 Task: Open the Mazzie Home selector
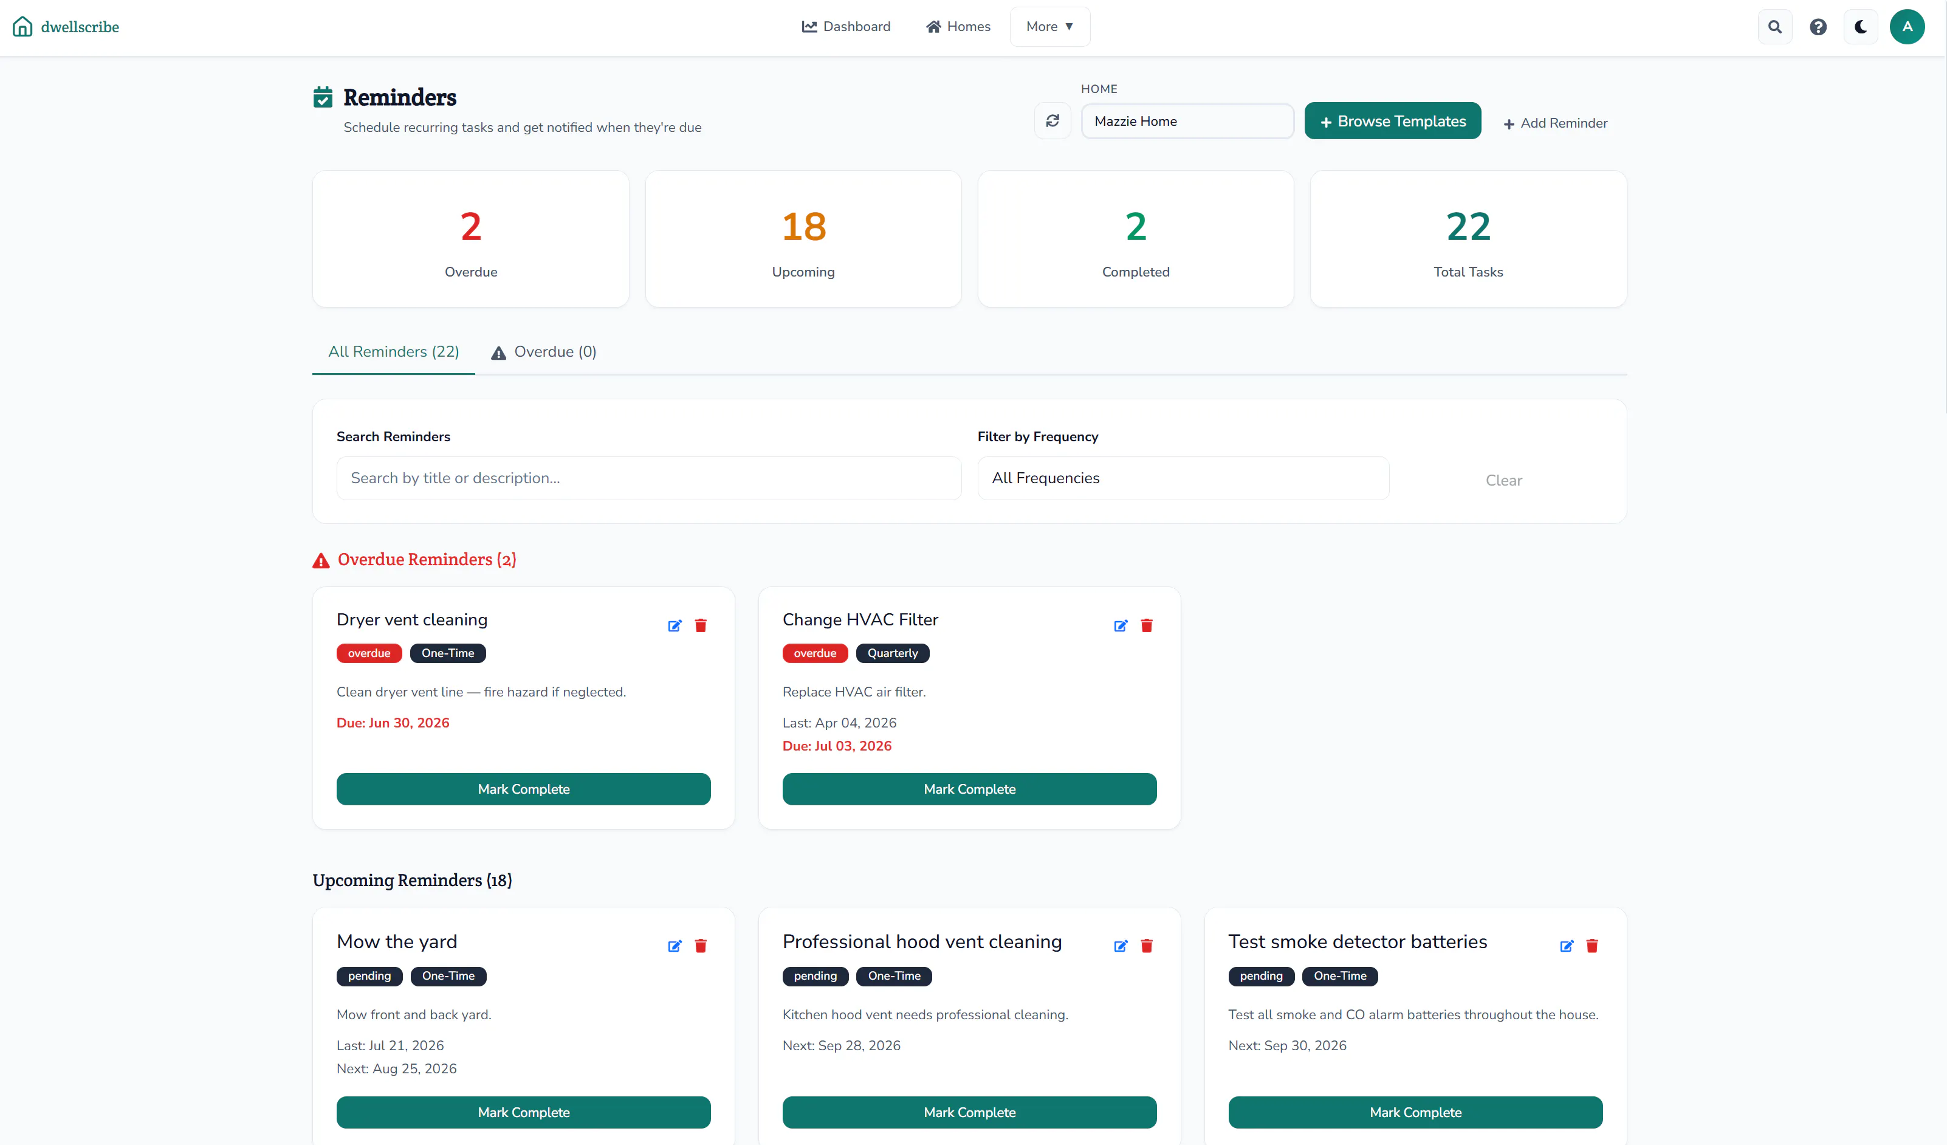[x=1187, y=122]
